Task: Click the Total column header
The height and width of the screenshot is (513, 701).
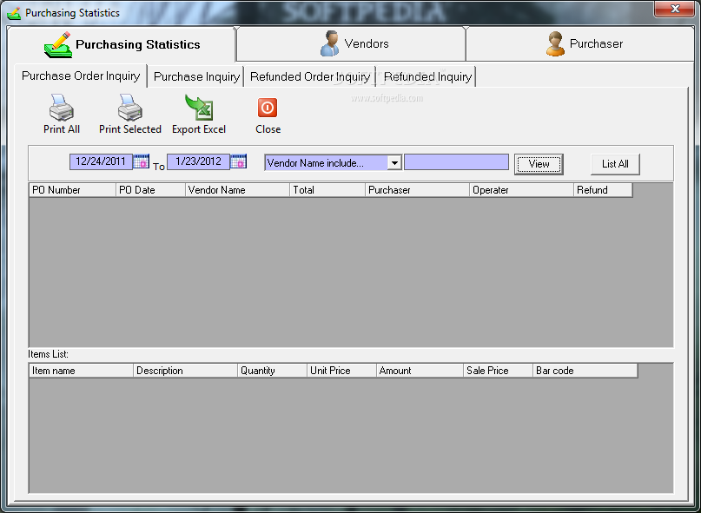Action: (x=327, y=190)
